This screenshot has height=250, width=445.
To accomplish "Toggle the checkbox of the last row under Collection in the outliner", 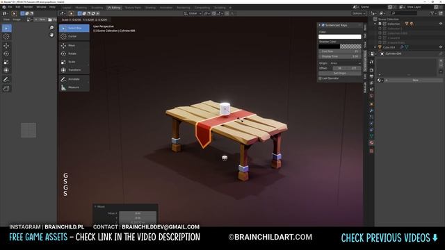I will coord(380,42).
